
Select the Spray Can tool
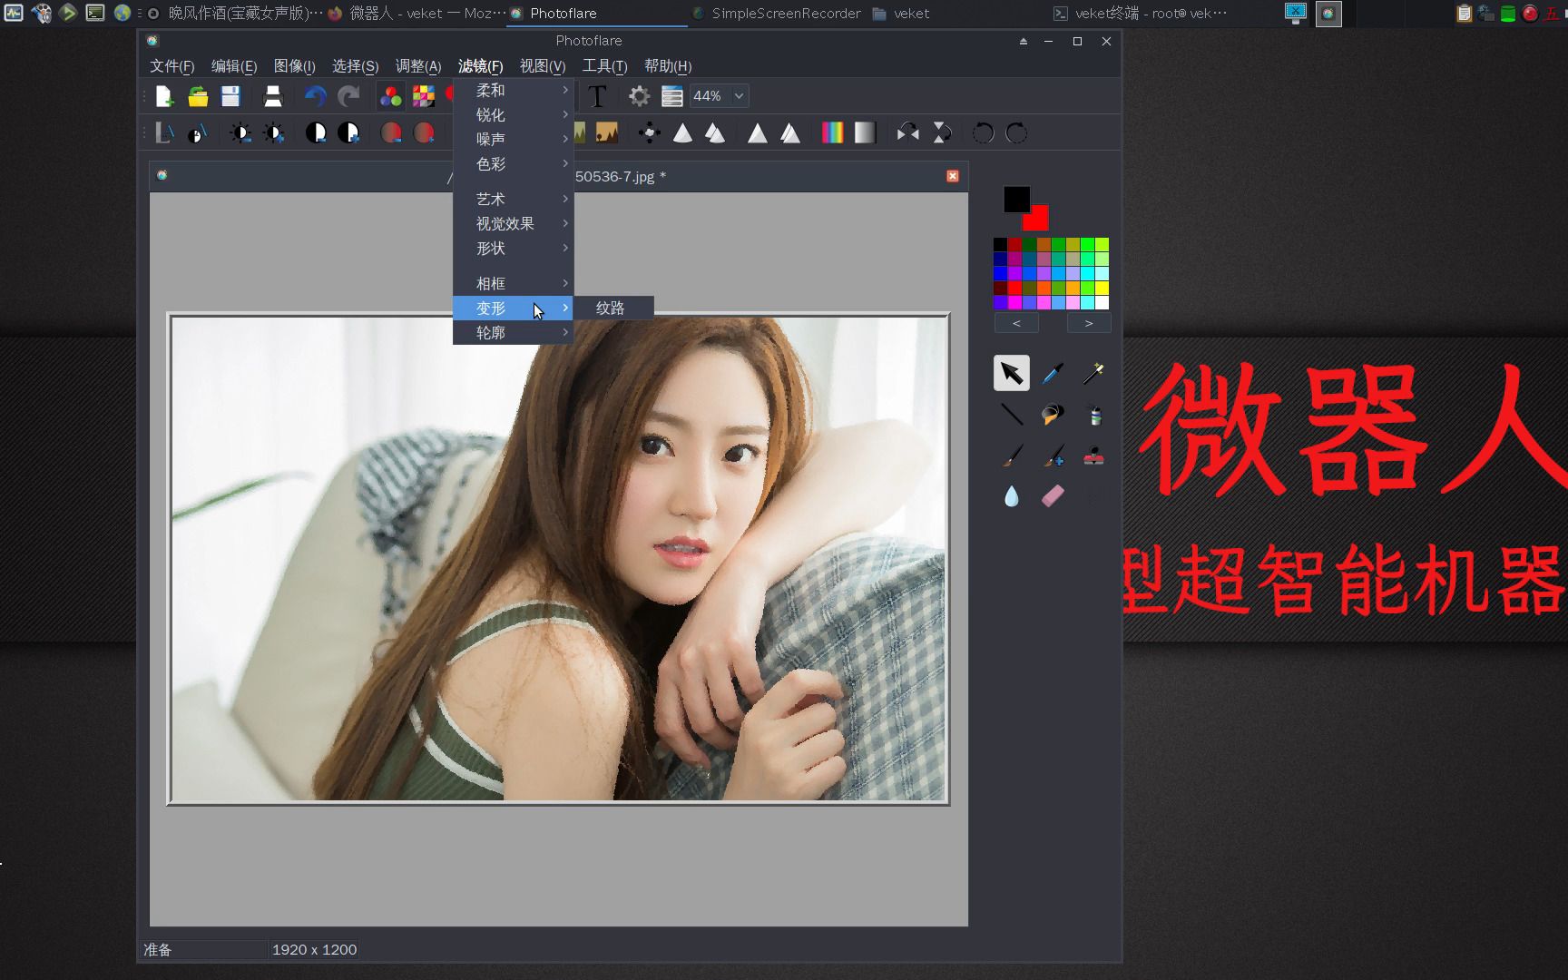pyautogui.click(x=1095, y=415)
